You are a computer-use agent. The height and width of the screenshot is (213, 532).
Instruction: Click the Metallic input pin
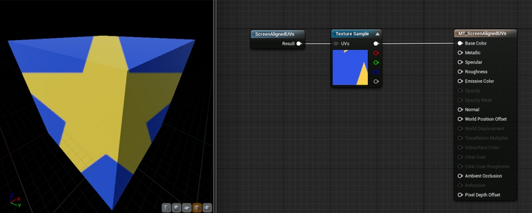460,53
